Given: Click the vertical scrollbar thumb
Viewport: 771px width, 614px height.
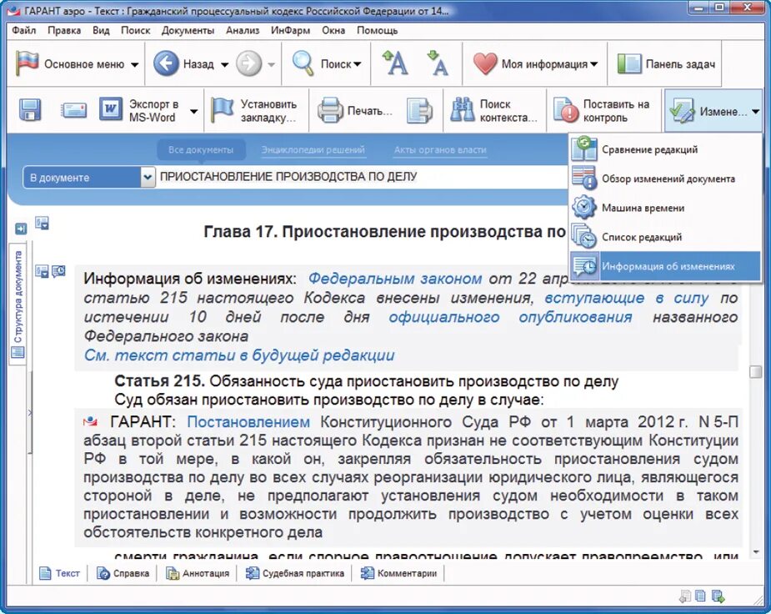Looking at the screenshot, I should point(755,371).
